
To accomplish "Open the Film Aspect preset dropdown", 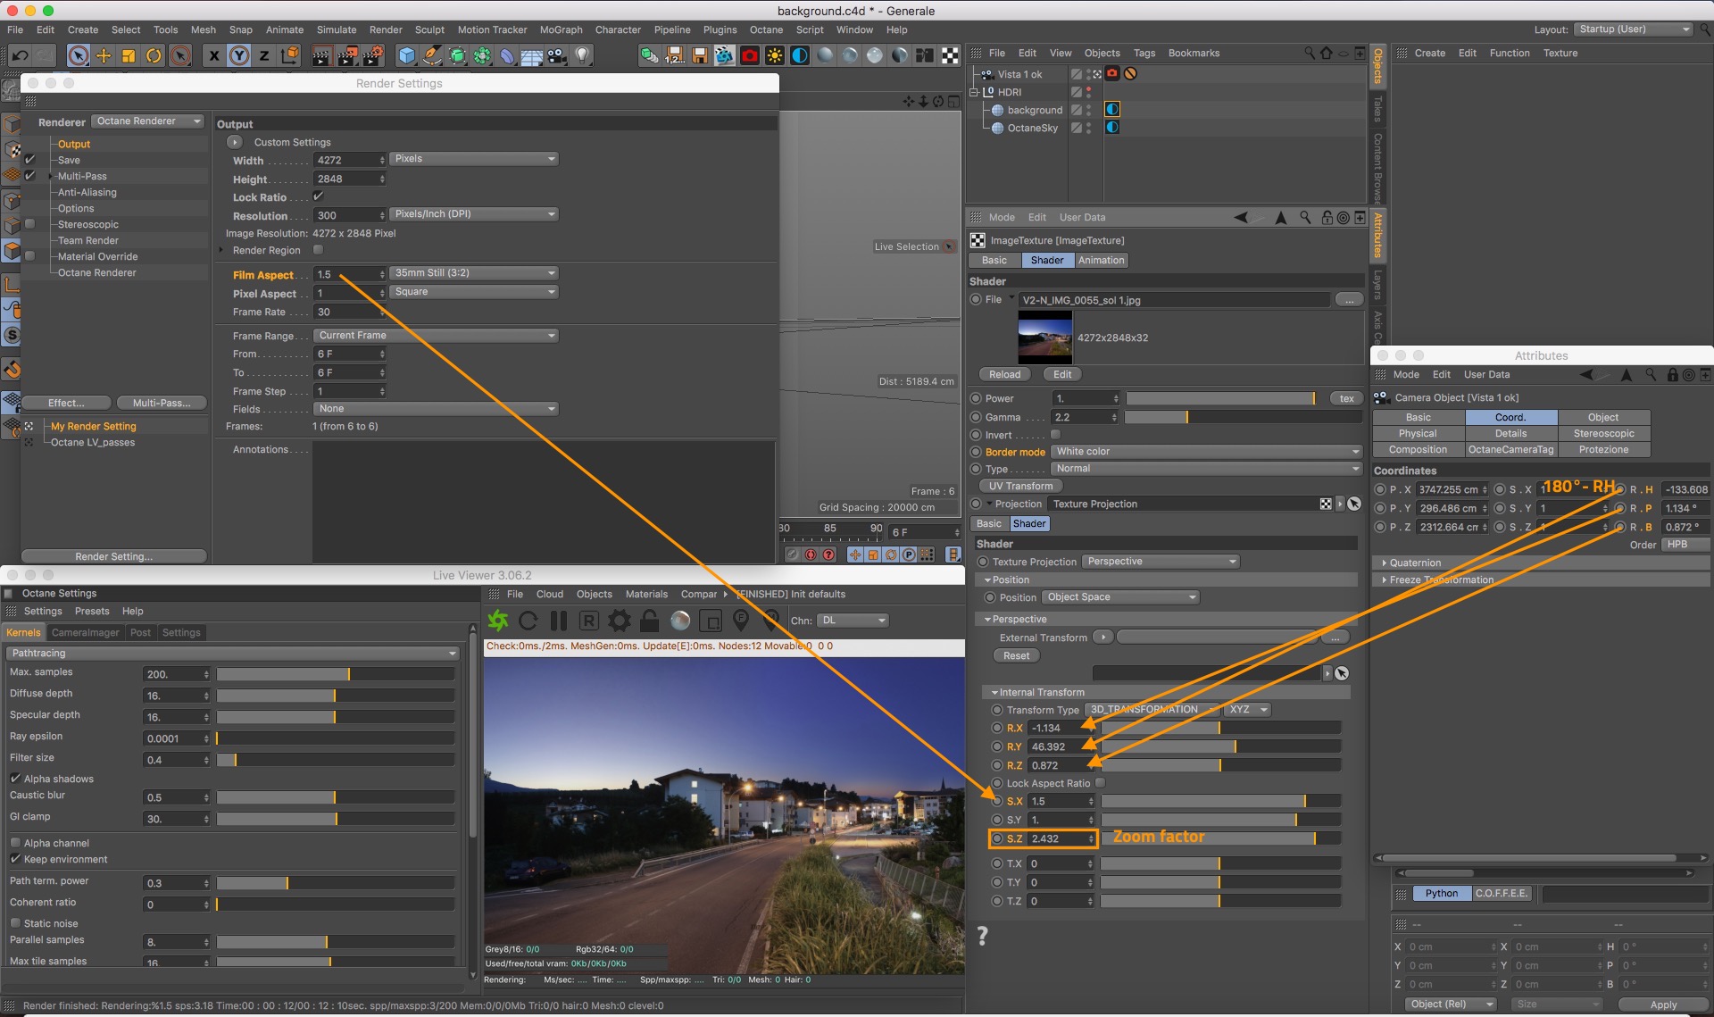I will 474,273.
